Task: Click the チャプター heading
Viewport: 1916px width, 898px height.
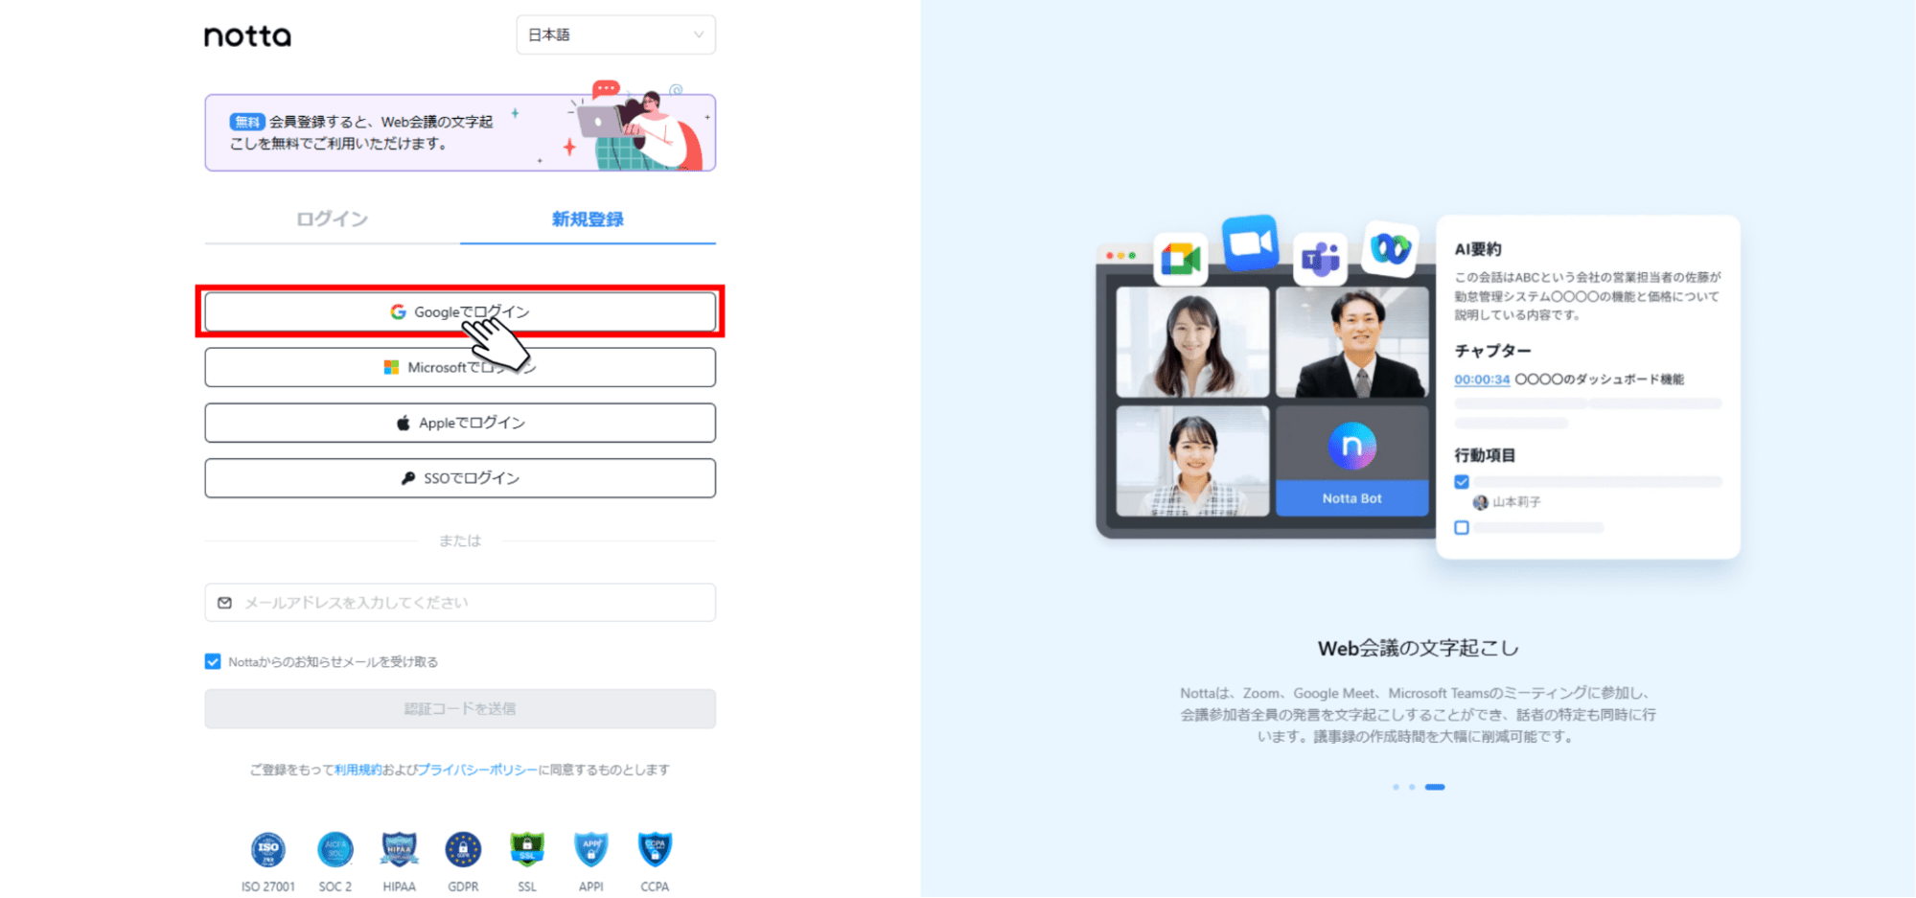Action: tap(1492, 351)
